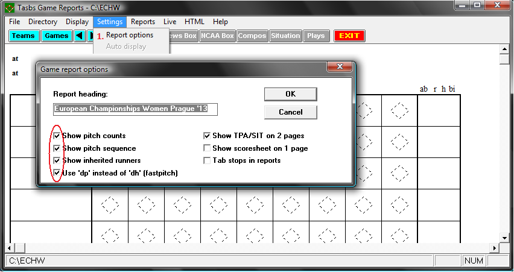This screenshot has height=272, width=514.
Task: Open the Situation report
Action: (285, 36)
